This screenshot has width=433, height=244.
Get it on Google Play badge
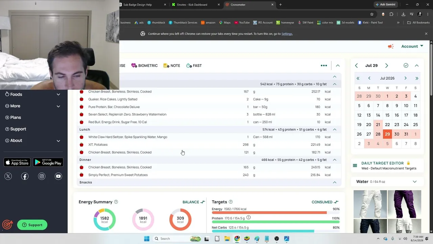[48, 162]
